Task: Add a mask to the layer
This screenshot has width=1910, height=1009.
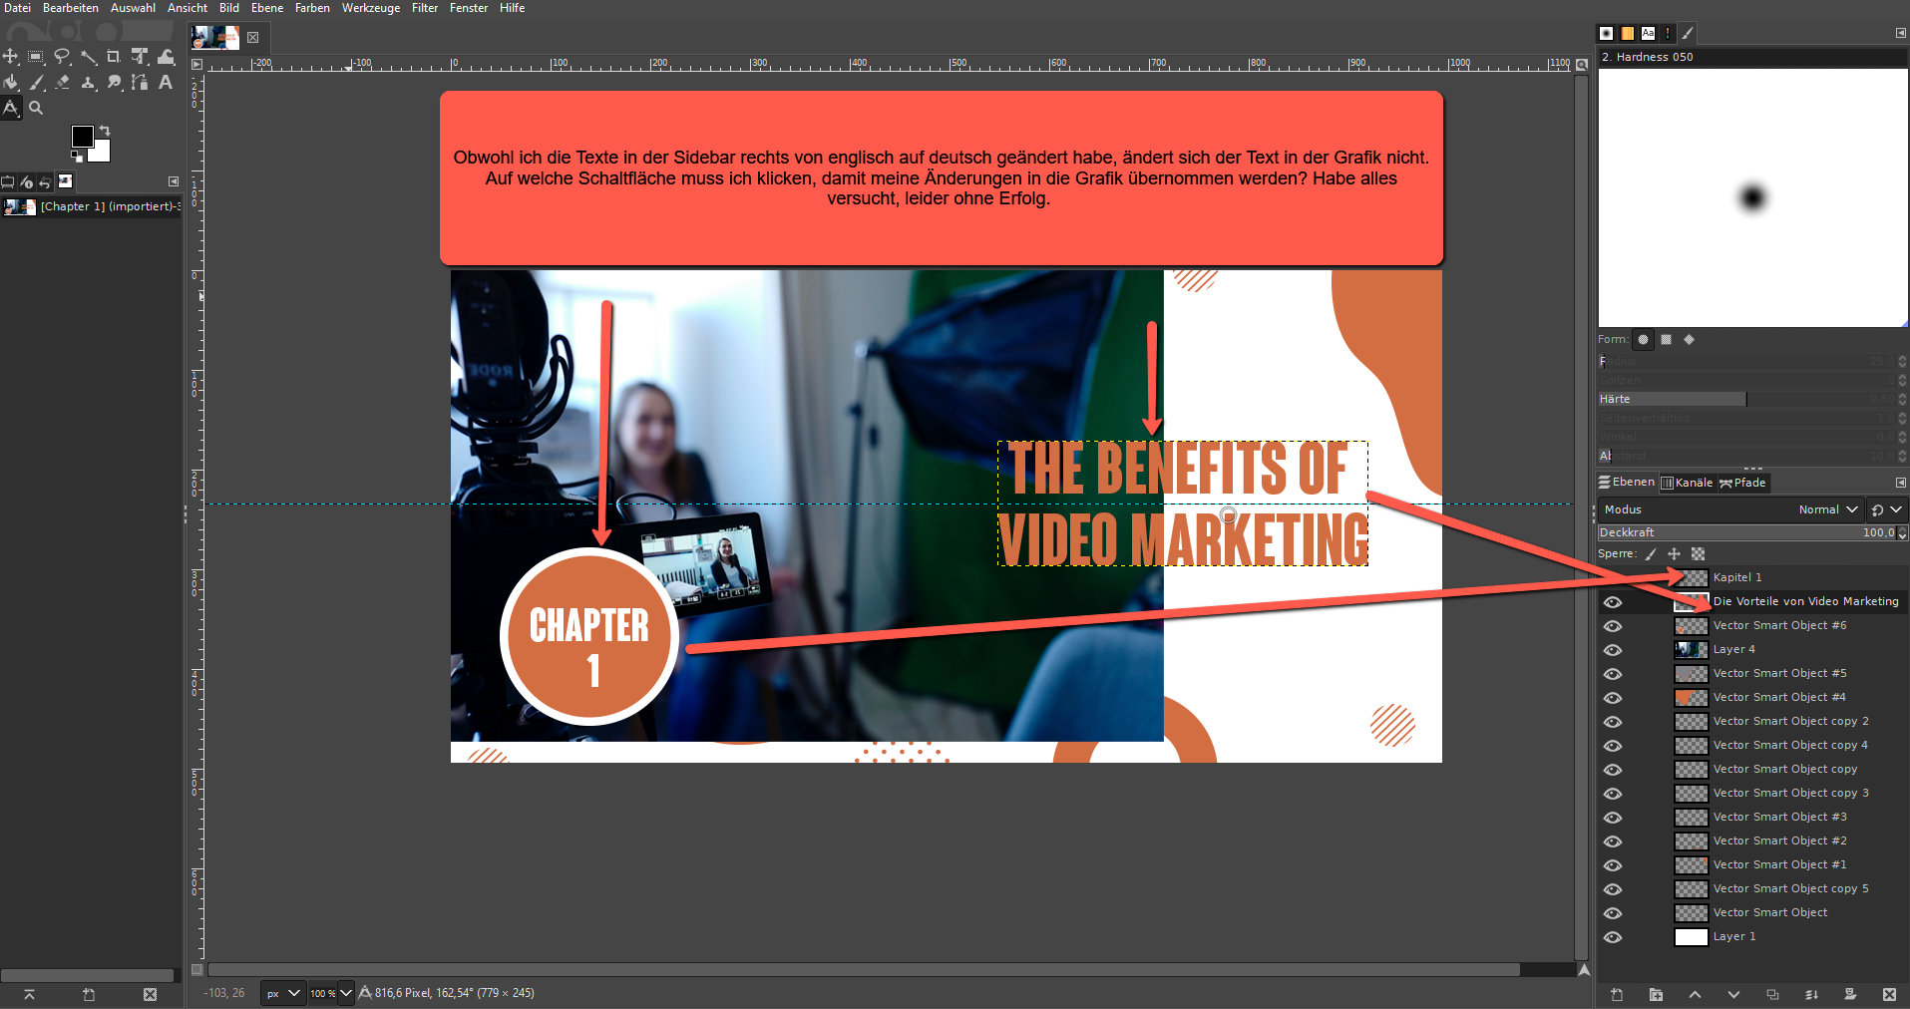Action: click(x=1850, y=994)
